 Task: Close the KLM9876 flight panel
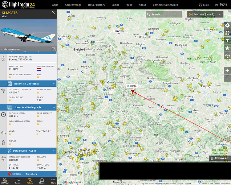(54, 13)
